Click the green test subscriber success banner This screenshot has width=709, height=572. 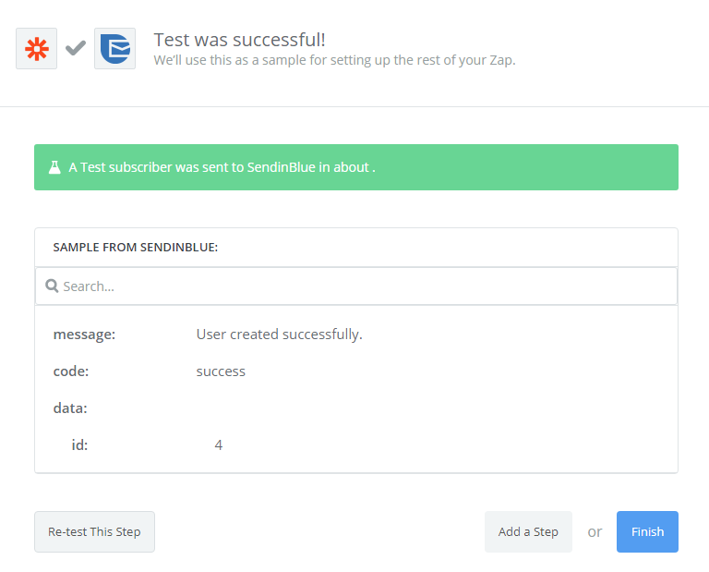pos(356,167)
